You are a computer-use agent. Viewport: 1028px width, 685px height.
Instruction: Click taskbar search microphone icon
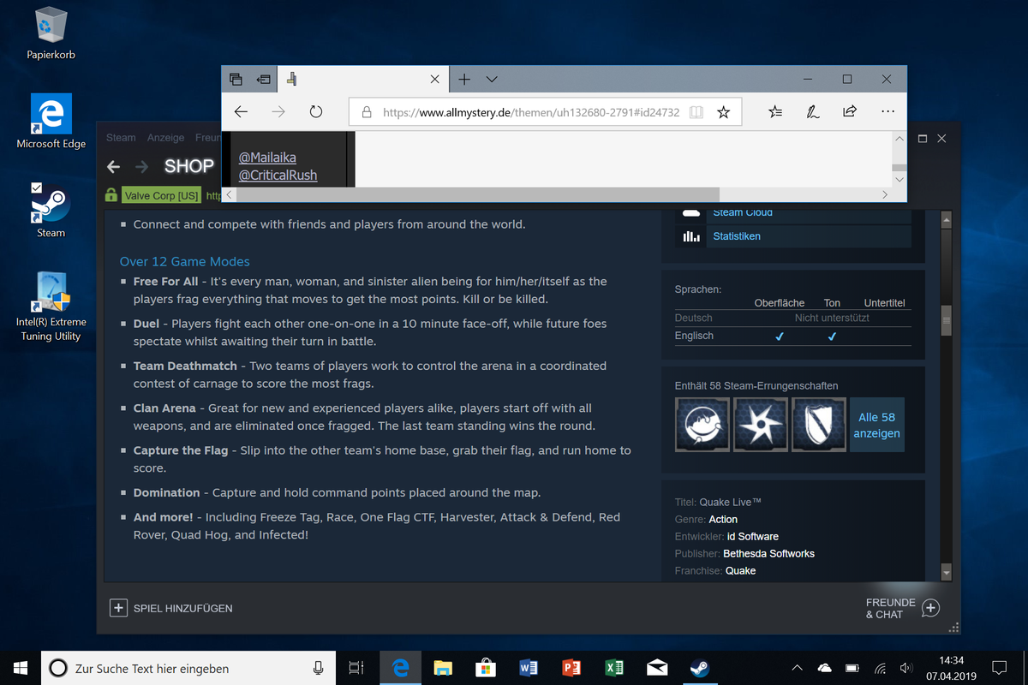[x=319, y=668]
